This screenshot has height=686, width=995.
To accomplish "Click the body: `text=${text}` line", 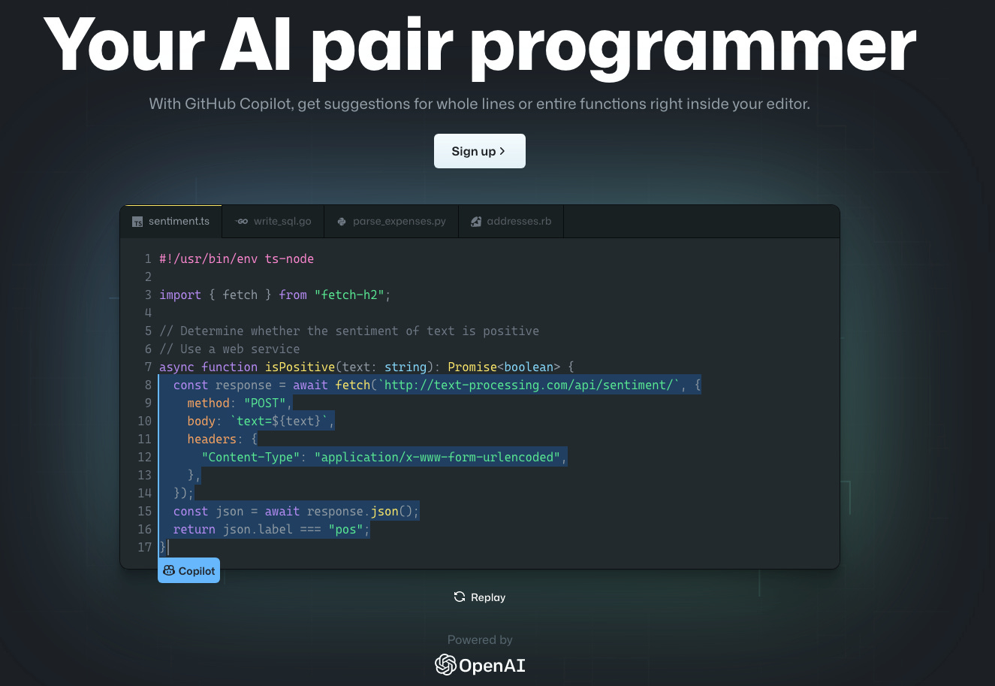I will click(x=261, y=421).
